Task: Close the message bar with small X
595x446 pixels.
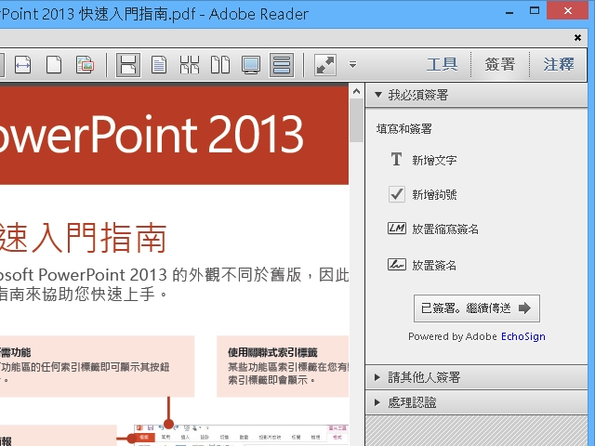Action: 577,37
